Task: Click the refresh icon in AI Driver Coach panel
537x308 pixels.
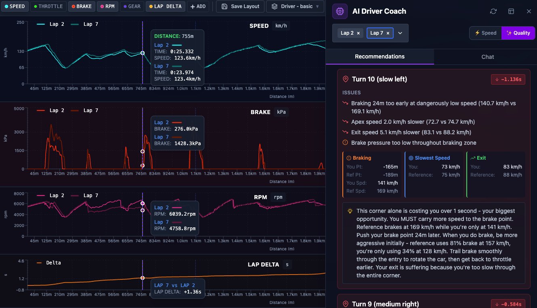Action: (x=493, y=11)
